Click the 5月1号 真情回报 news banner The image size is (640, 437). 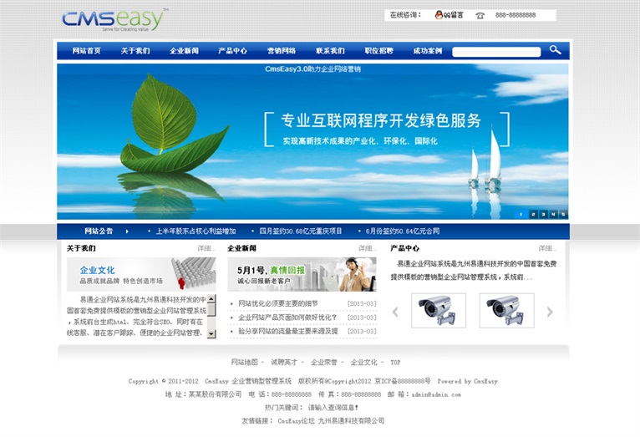click(302, 273)
